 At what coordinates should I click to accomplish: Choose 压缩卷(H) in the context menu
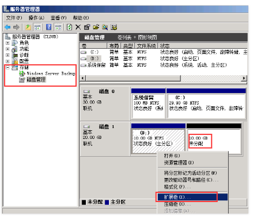(x=192, y=204)
